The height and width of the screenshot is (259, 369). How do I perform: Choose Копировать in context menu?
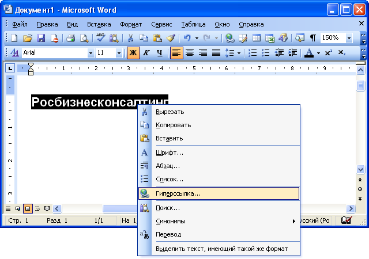pos(219,125)
